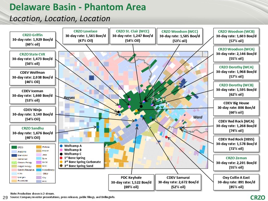The width and height of the screenshot is (268, 201).
Task: Click the slide number 29
Action: click(5, 198)
